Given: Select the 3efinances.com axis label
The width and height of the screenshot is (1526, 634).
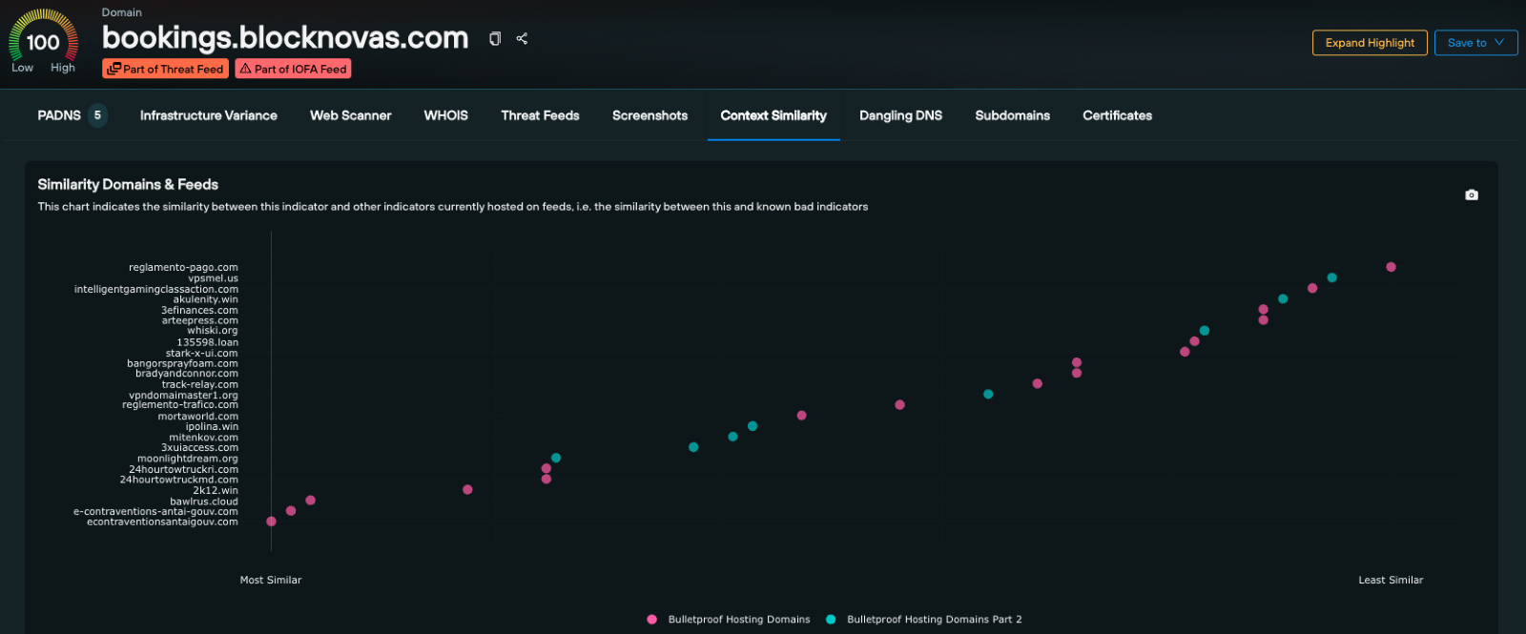Looking at the screenshot, I should (199, 310).
